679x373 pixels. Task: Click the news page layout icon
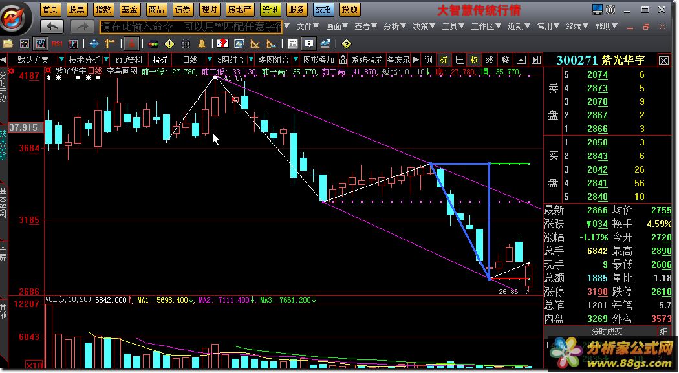[x=293, y=44]
